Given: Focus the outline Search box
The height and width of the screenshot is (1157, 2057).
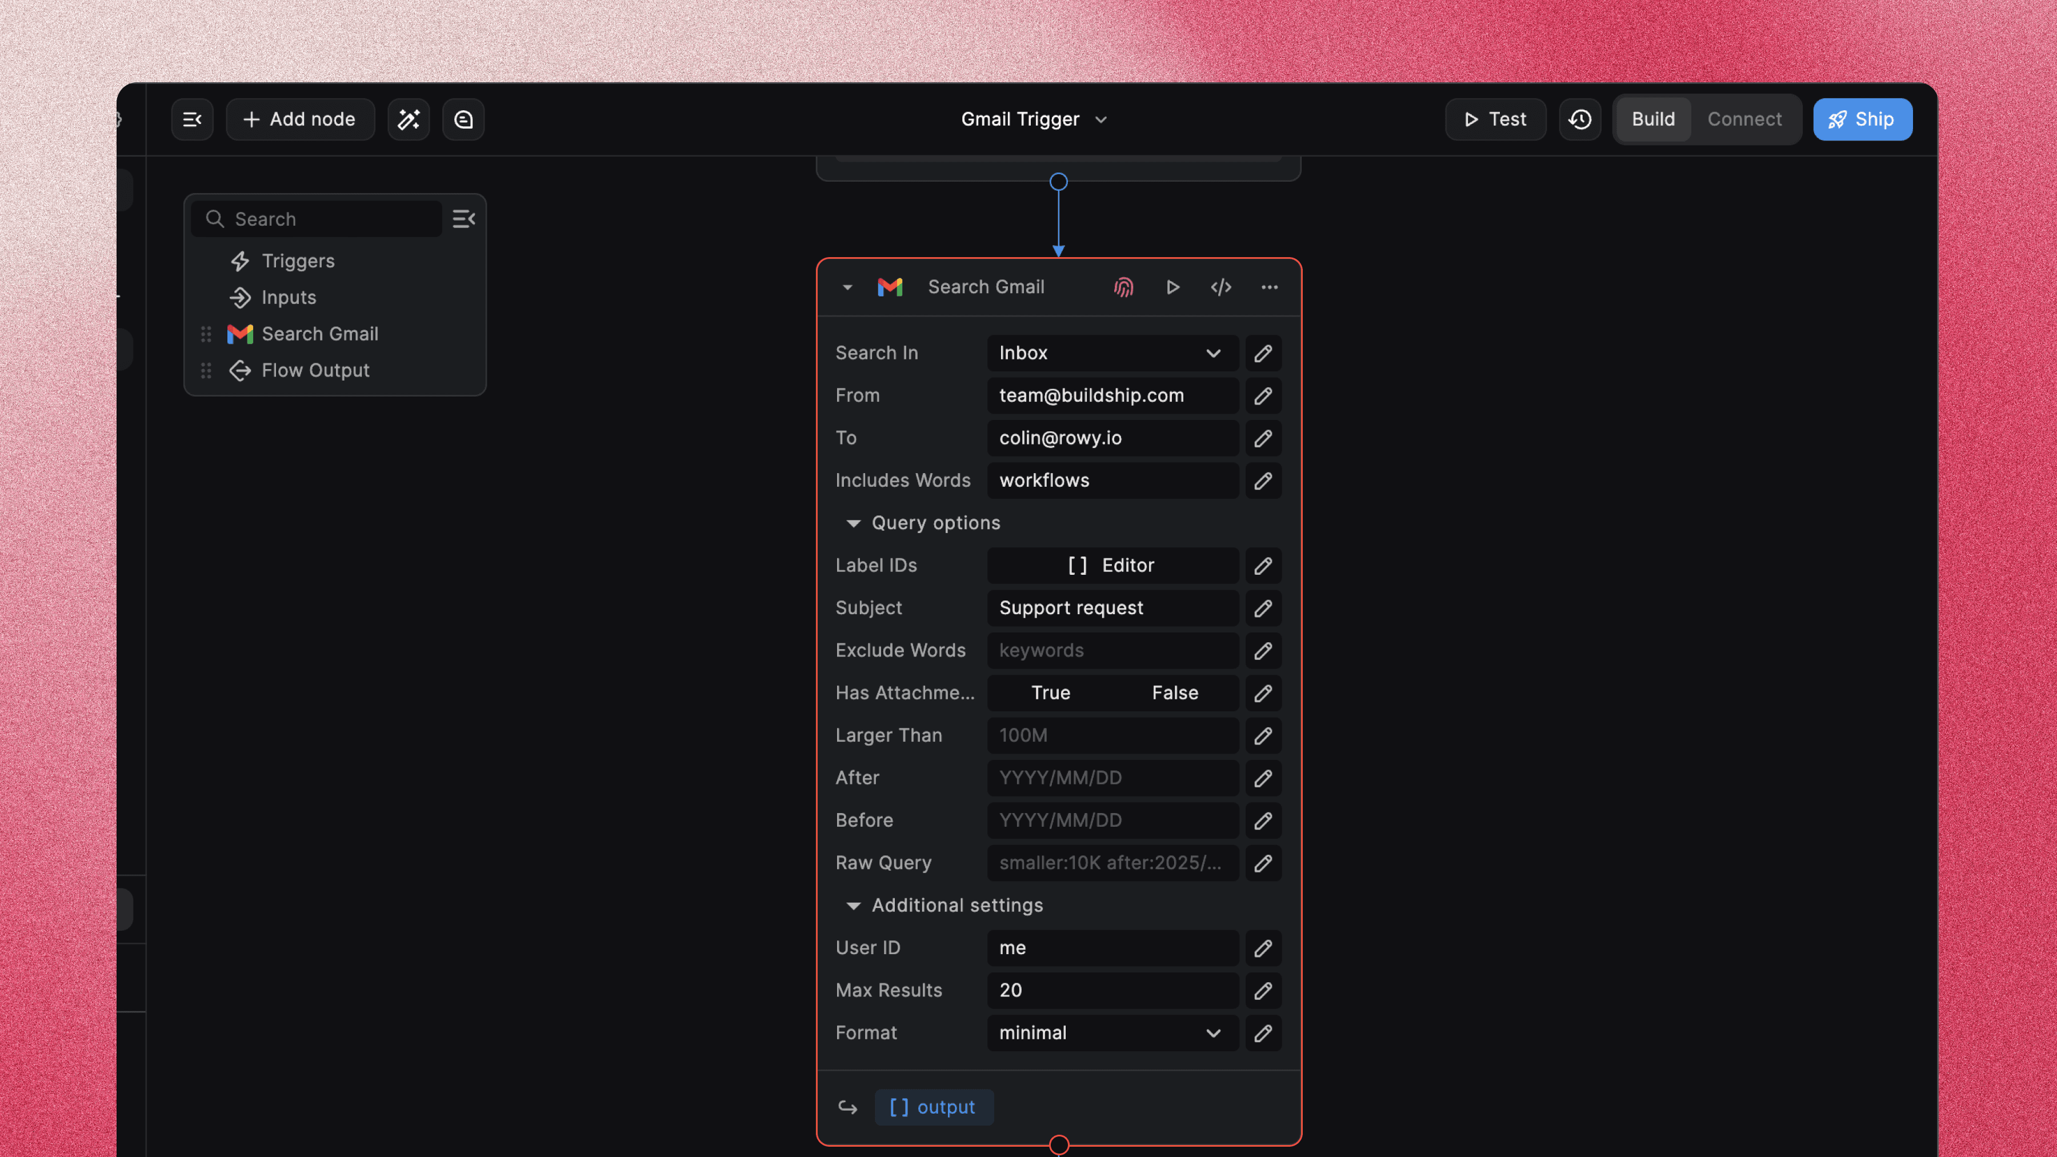Looking at the screenshot, I should [317, 219].
